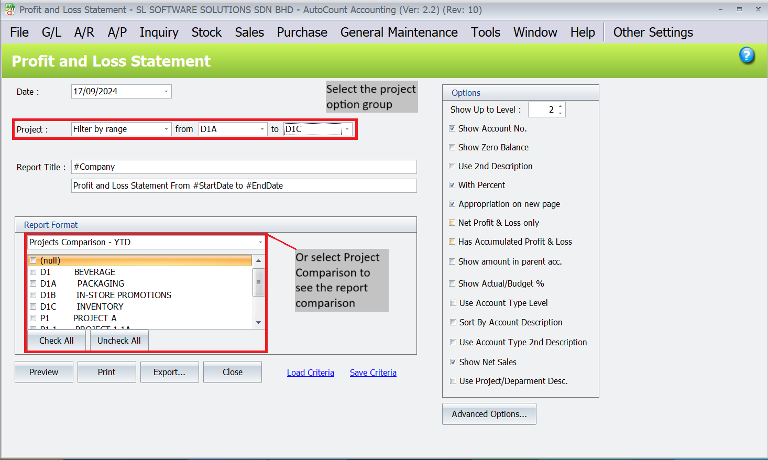Enable the Show Zero Balance checkbox
This screenshot has width=768, height=460.
[452, 148]
